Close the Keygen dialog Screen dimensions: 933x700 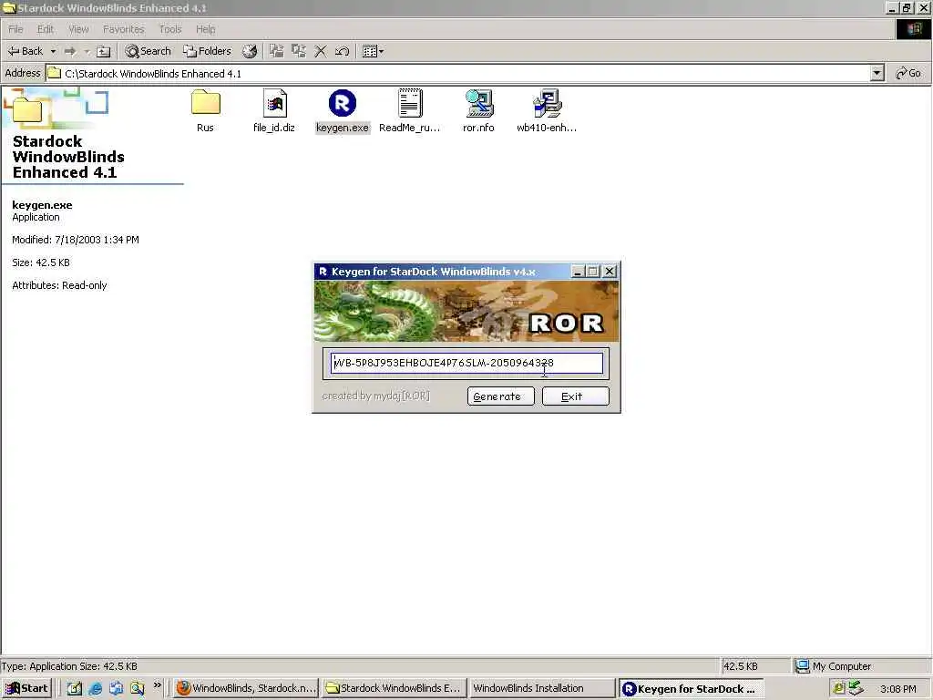point(610,272)
